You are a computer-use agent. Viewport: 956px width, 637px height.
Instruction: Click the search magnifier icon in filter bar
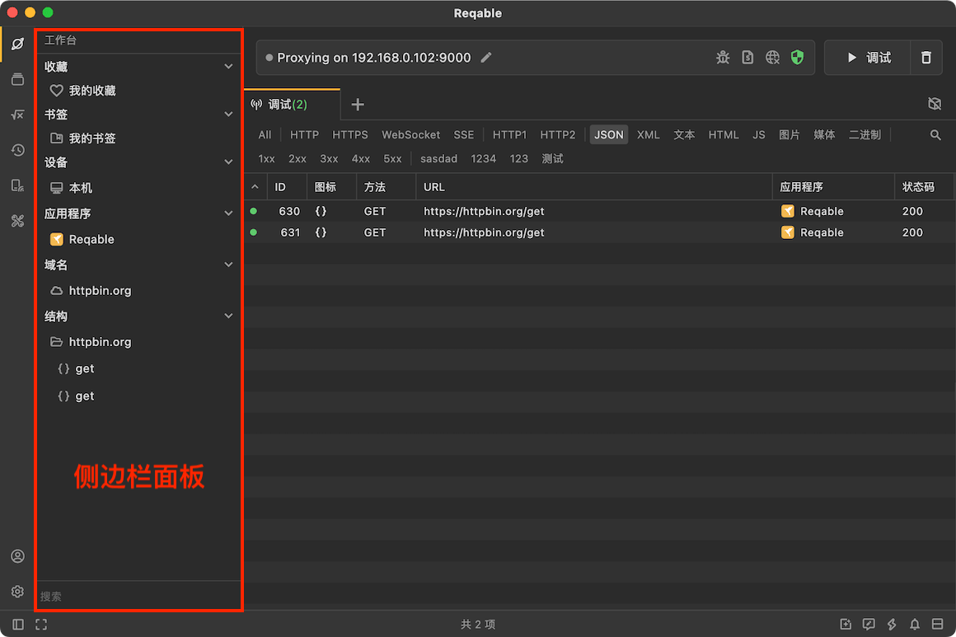pos(935,134)
